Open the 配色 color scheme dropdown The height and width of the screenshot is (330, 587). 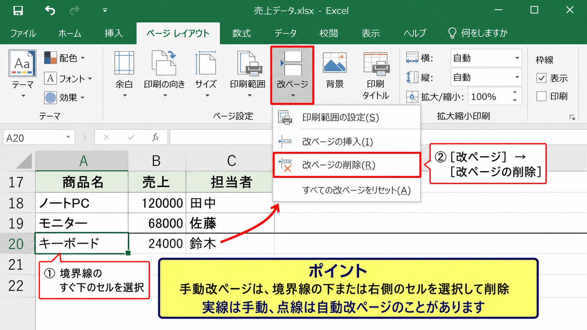65,58
